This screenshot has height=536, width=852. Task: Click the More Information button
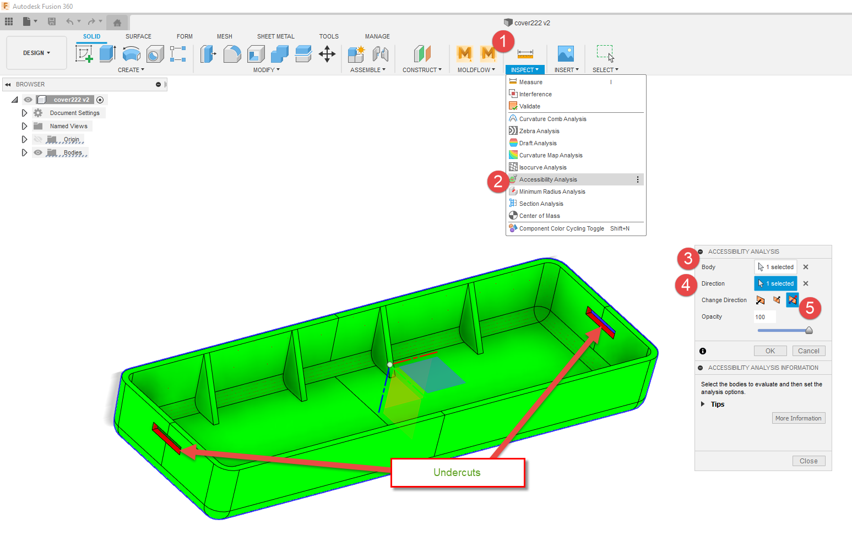coord(799,418)
